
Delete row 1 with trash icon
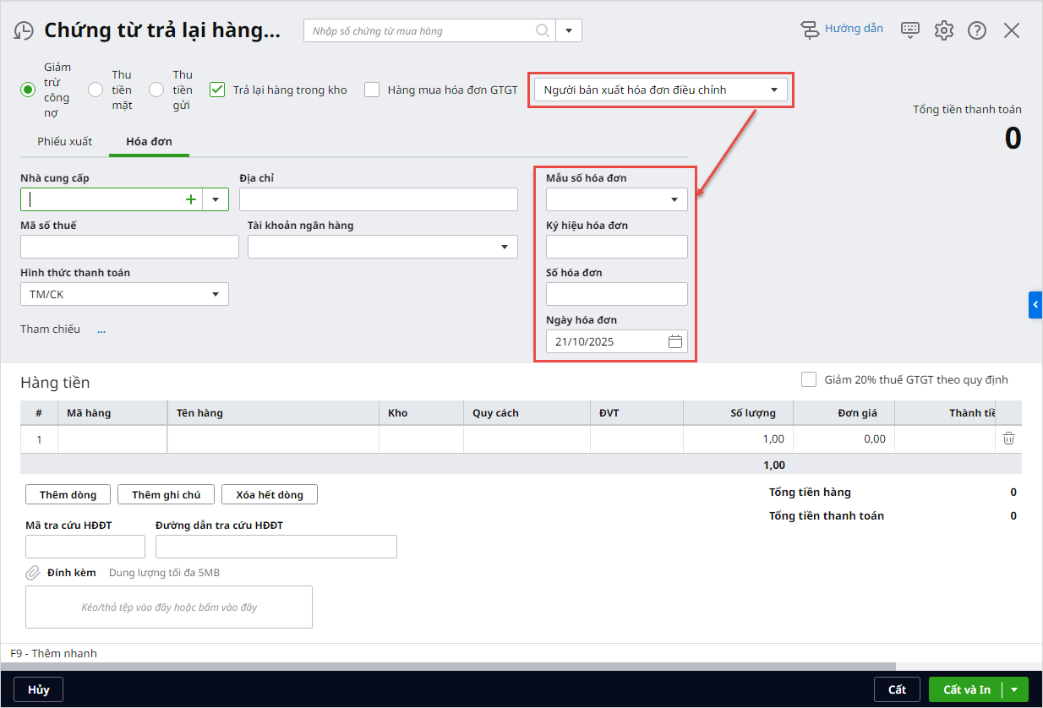[x=1008, y=438]
